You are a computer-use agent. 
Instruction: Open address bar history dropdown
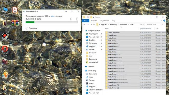(141, 25)
